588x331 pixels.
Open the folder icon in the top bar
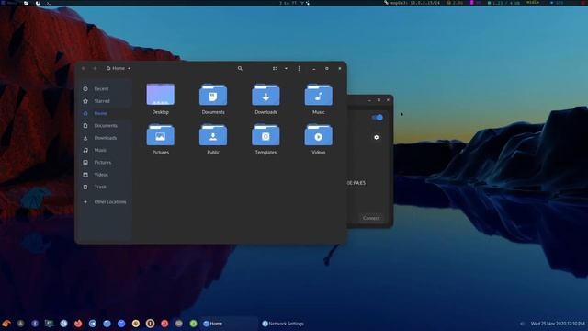click(x=26, y=3)
